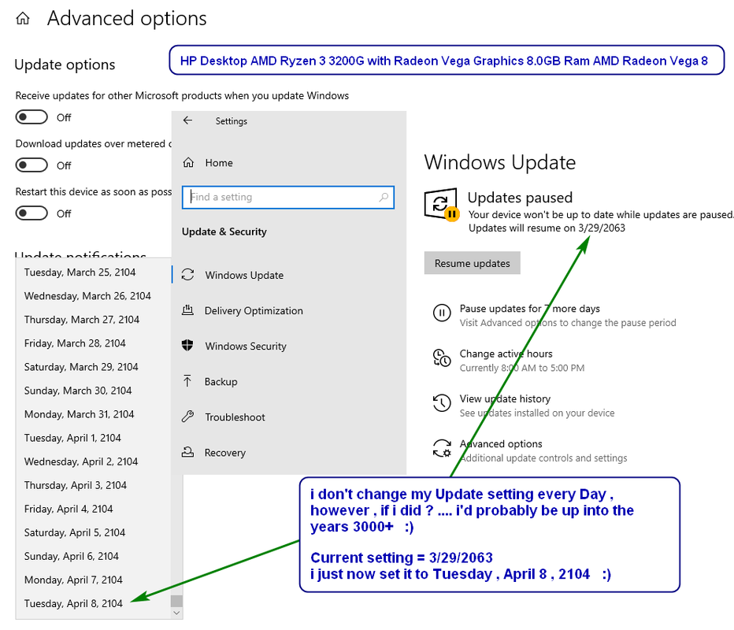The width and height of the screenshot is (734, 630).
Task: Click View update history link
Action: (505, 398)
